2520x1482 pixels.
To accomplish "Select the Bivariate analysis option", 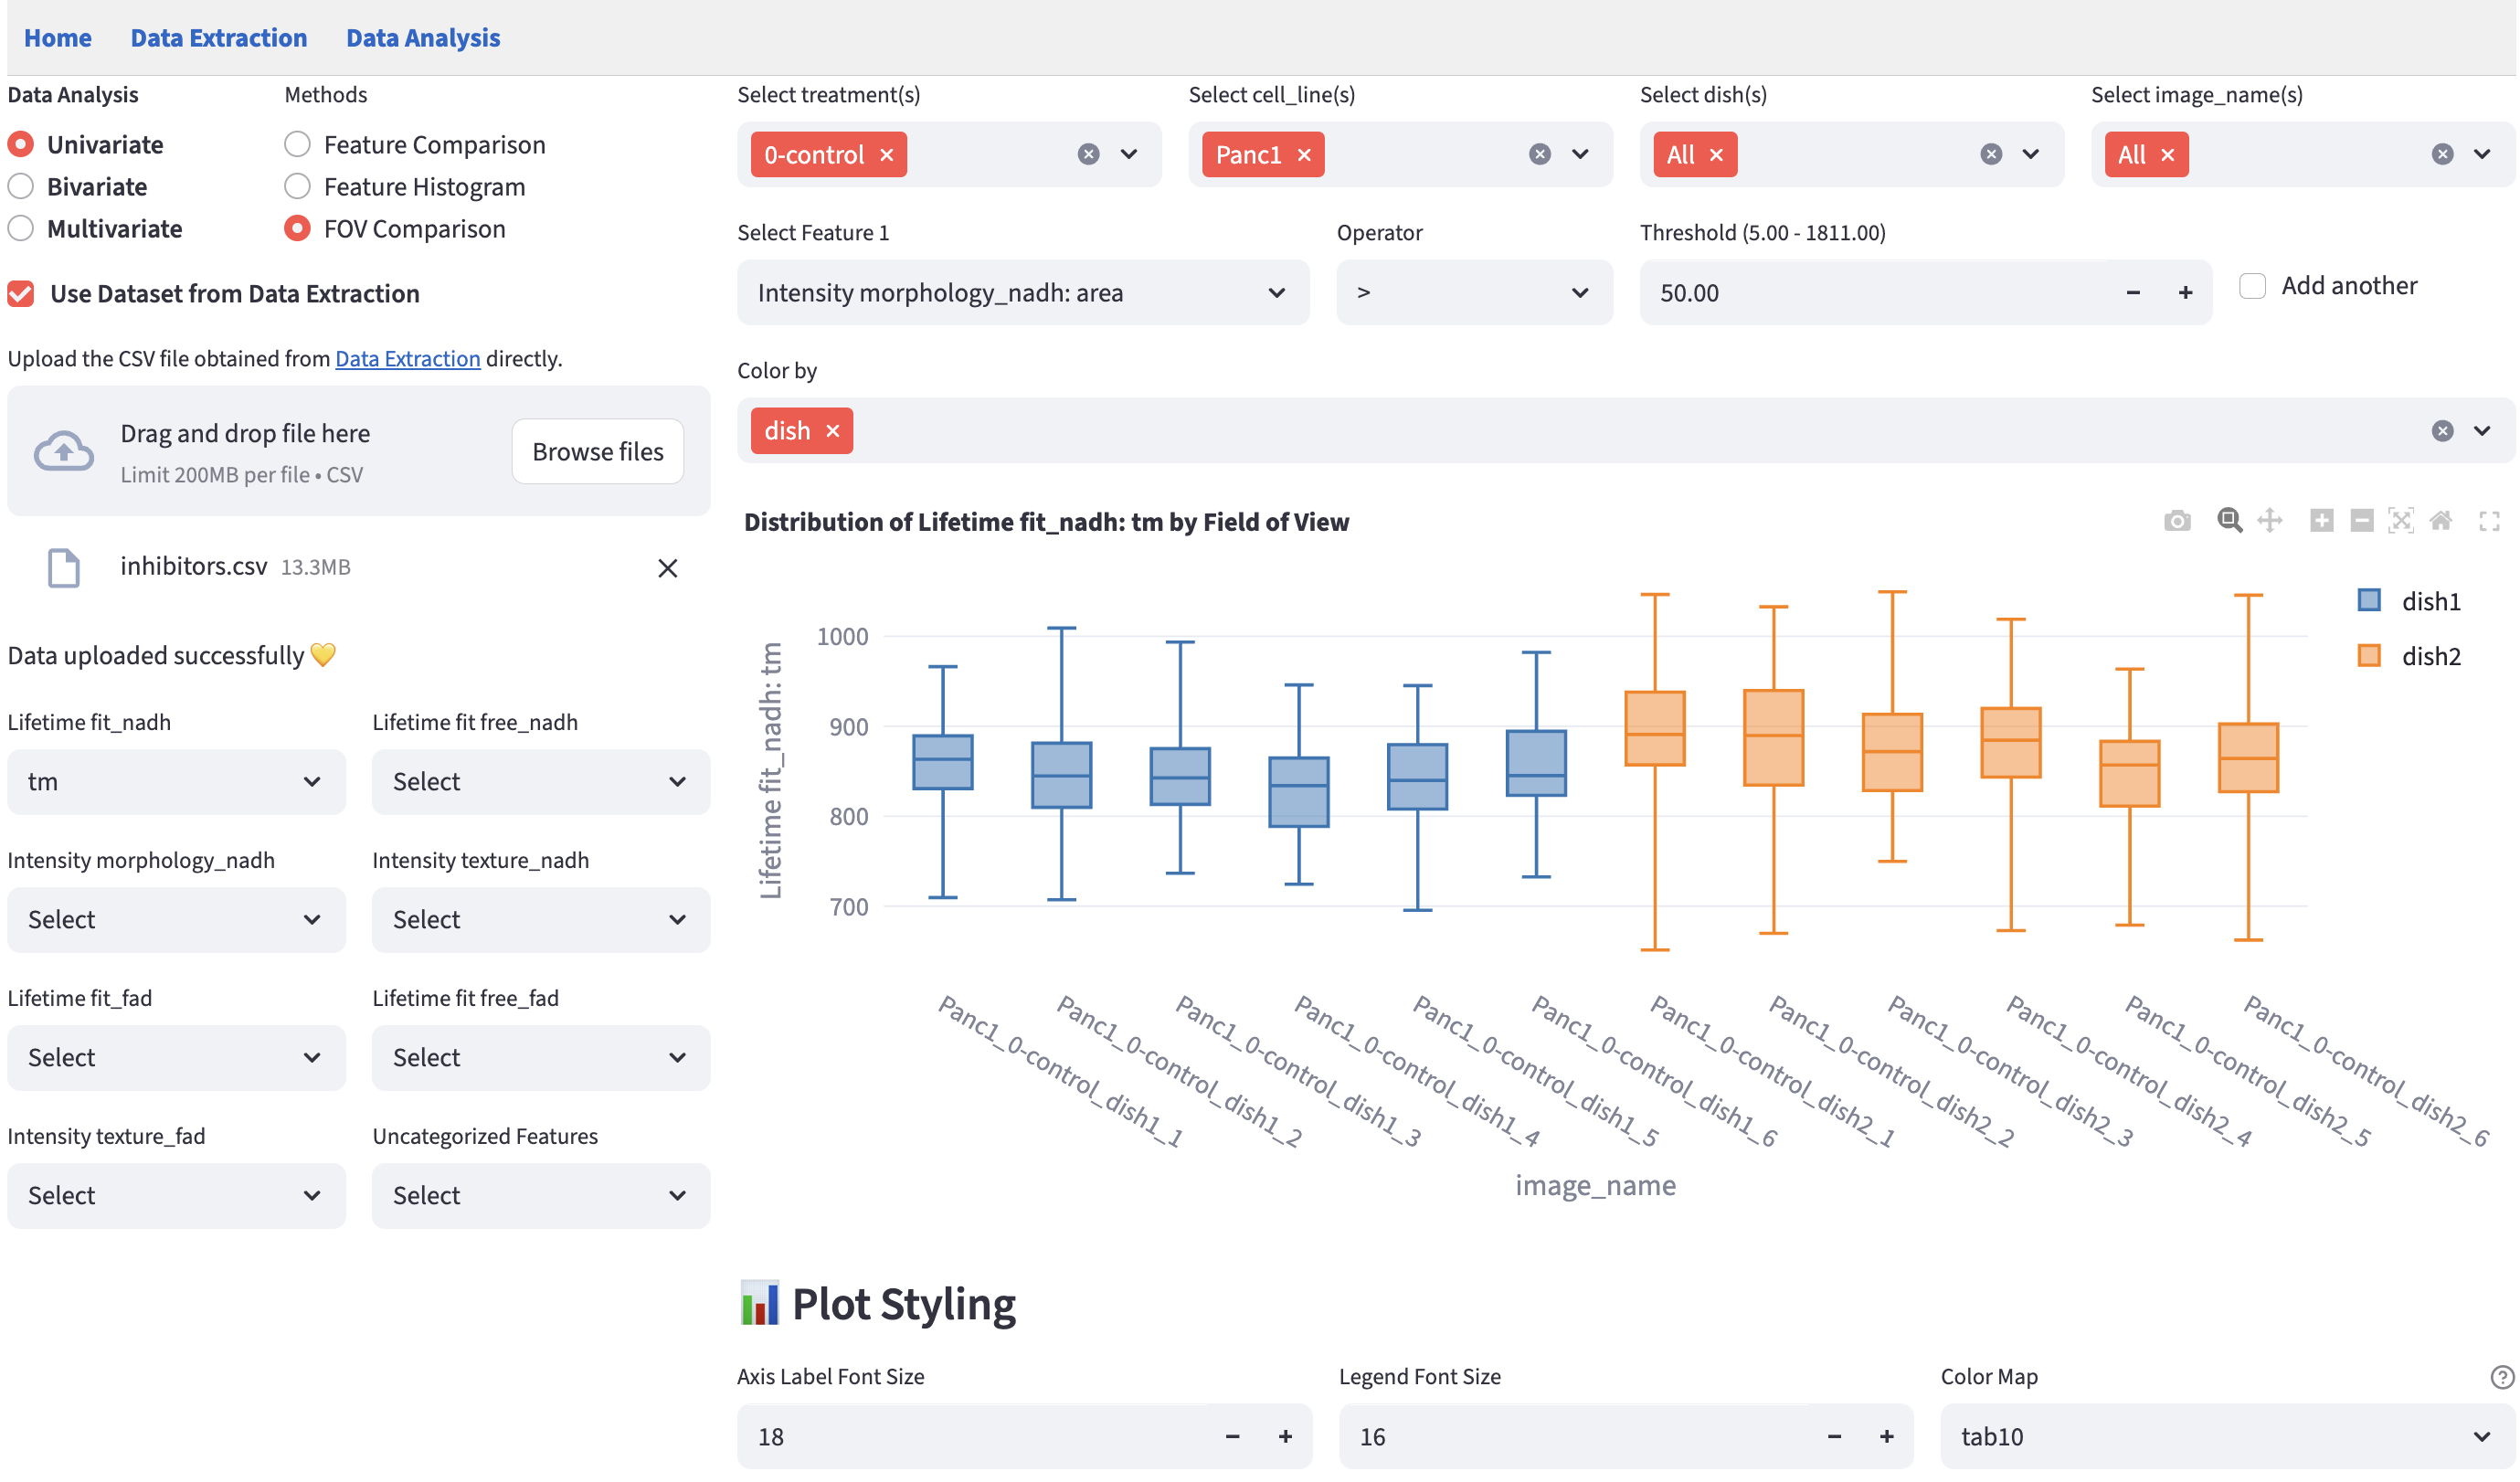I will point(21,187).
